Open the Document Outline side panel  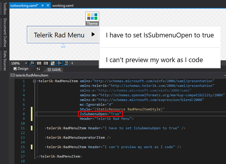pyautogui.click(x=5, y=33)
